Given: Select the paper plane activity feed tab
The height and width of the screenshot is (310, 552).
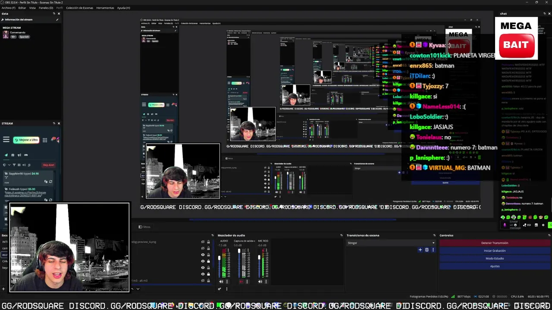Looking at the screenshot, I should click(6, 155).
